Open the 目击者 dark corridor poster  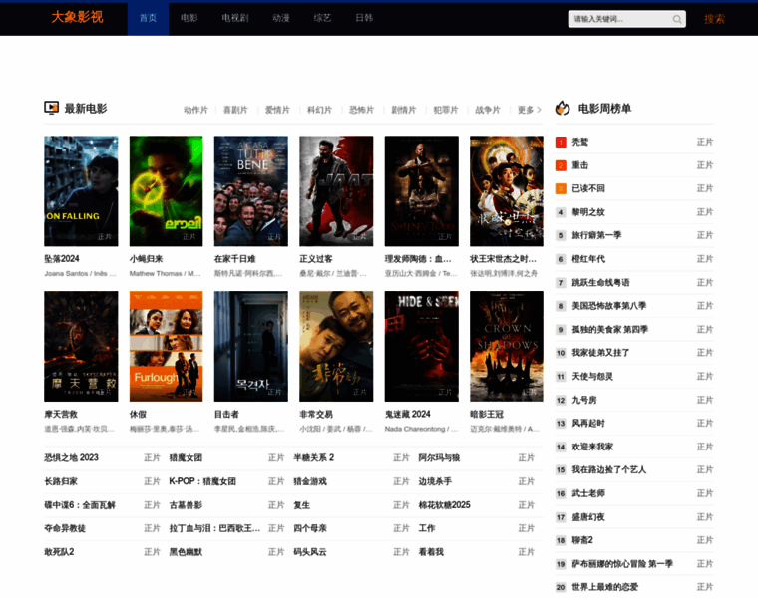(251, 346)
